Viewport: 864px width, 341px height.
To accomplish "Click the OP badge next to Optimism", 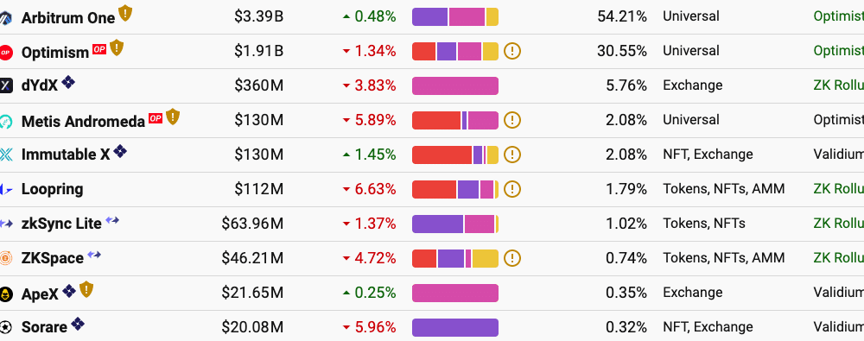I will tap(99, 49).
